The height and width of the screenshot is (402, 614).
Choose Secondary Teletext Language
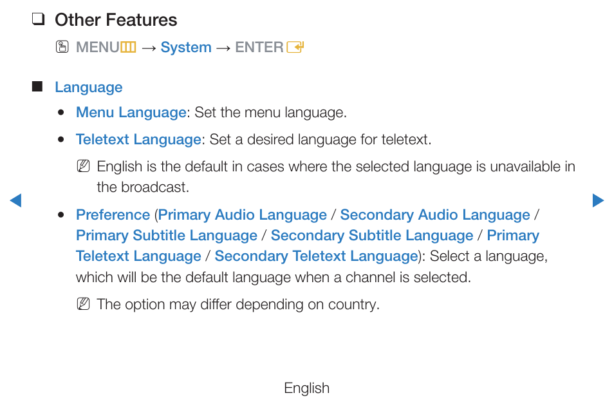point(317,256)
